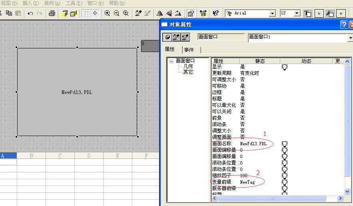This screenshot has height=206, width=353.
Task: Click dynamic bulb for 缩放因子 row
Action: pyautogui.click(x=285, y=176)
